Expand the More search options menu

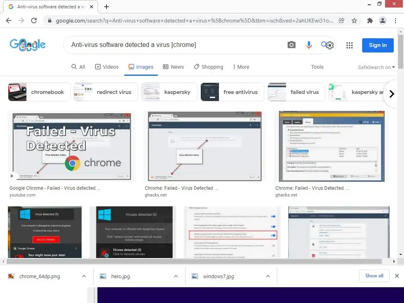(241, 67)
